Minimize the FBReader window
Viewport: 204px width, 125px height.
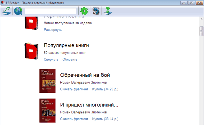[x=184, y=3]
